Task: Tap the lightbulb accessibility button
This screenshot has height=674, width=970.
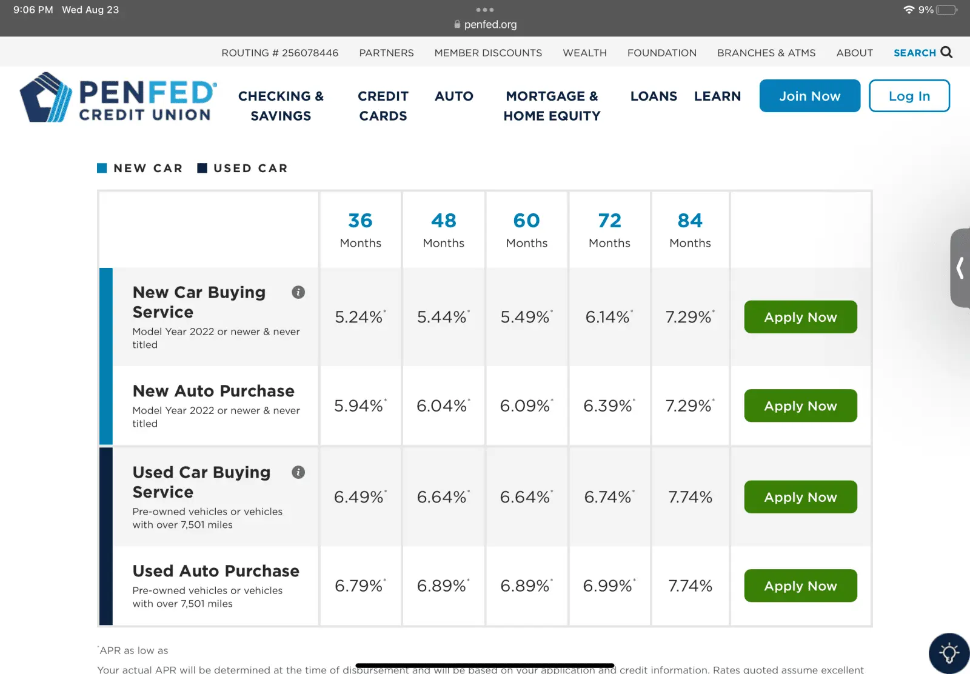Action: (949, 653)
